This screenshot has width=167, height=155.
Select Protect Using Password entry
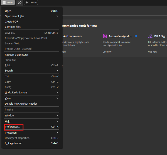pyautogui.click(x=31, y=49)
